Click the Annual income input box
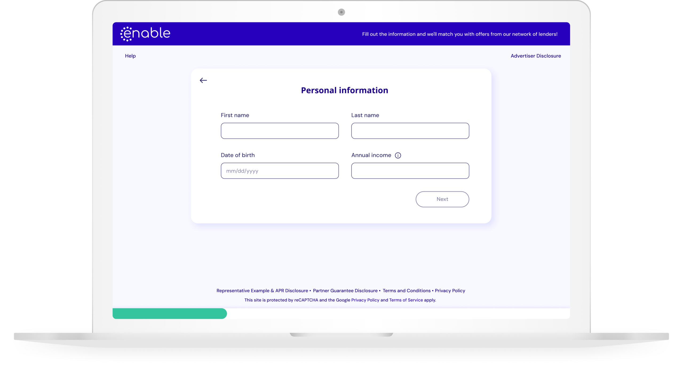This screenshot has height=365, width=683. 410,171
